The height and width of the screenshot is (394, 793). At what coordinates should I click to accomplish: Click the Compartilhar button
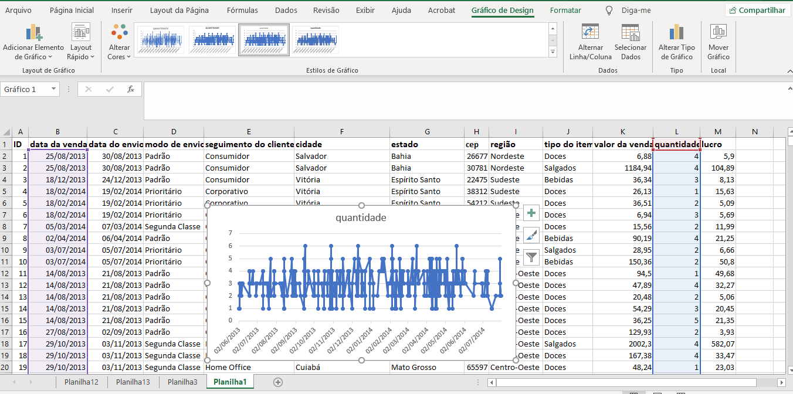(x=757, y=10)
